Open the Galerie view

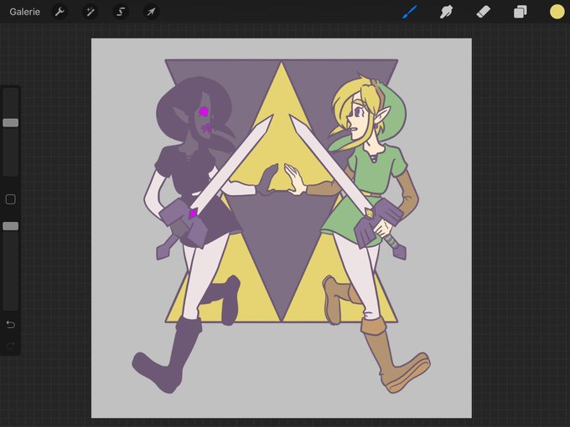(24, 12)
